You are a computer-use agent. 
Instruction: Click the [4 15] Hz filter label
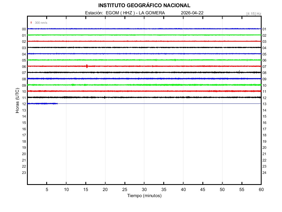point(254,14)
